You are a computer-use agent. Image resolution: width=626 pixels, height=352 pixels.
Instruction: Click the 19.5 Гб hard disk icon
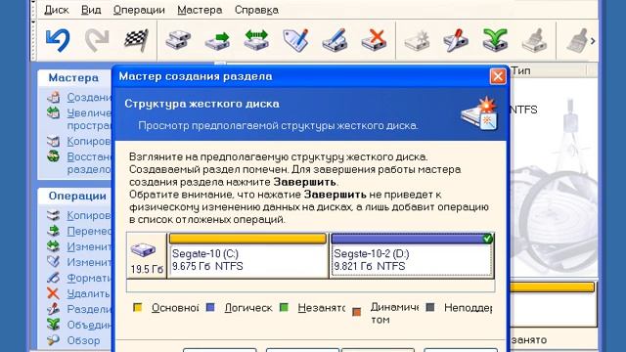click(143, 250)
